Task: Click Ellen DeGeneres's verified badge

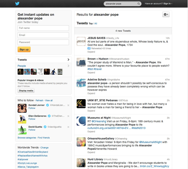Action: click(x=49, y=116)
